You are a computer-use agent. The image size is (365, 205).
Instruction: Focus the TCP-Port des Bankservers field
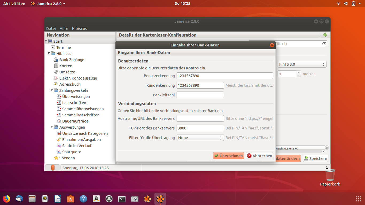click(x=200, y=128)
